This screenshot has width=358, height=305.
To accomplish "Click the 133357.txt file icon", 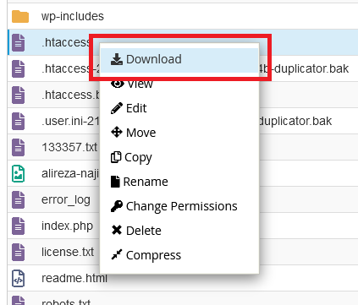I will click(x=19, y=147).
